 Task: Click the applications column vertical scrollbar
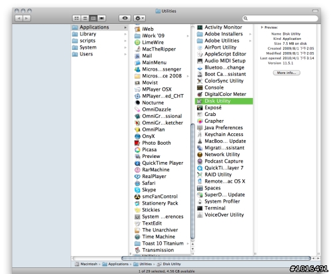[192, 181]
